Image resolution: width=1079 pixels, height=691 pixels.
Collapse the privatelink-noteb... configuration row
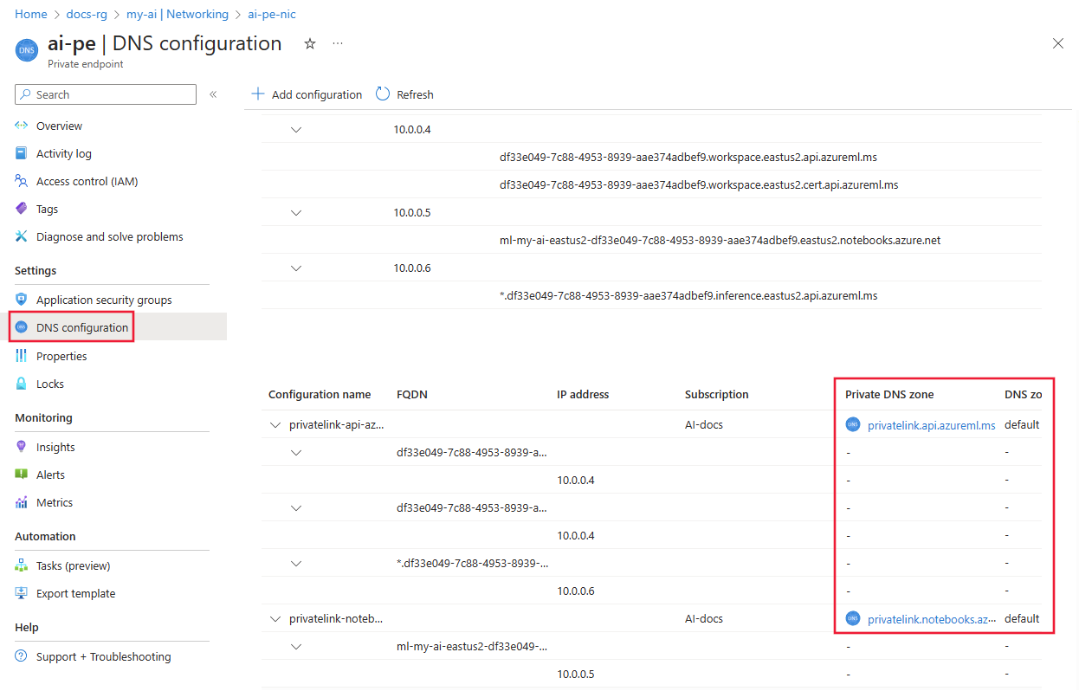click(x=275, y=619)
